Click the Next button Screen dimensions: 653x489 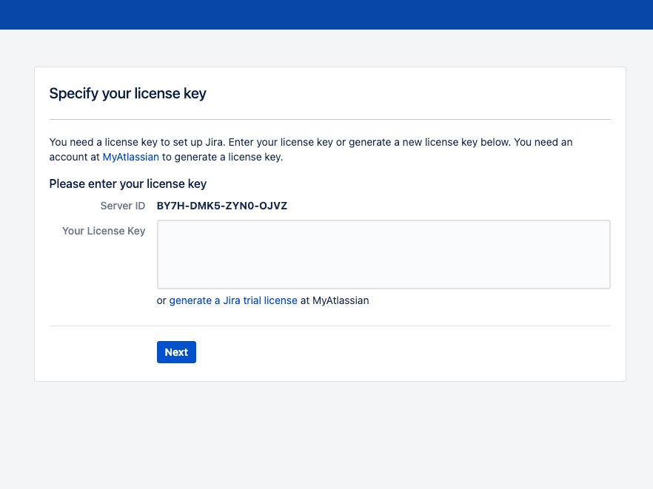(176, 352)
